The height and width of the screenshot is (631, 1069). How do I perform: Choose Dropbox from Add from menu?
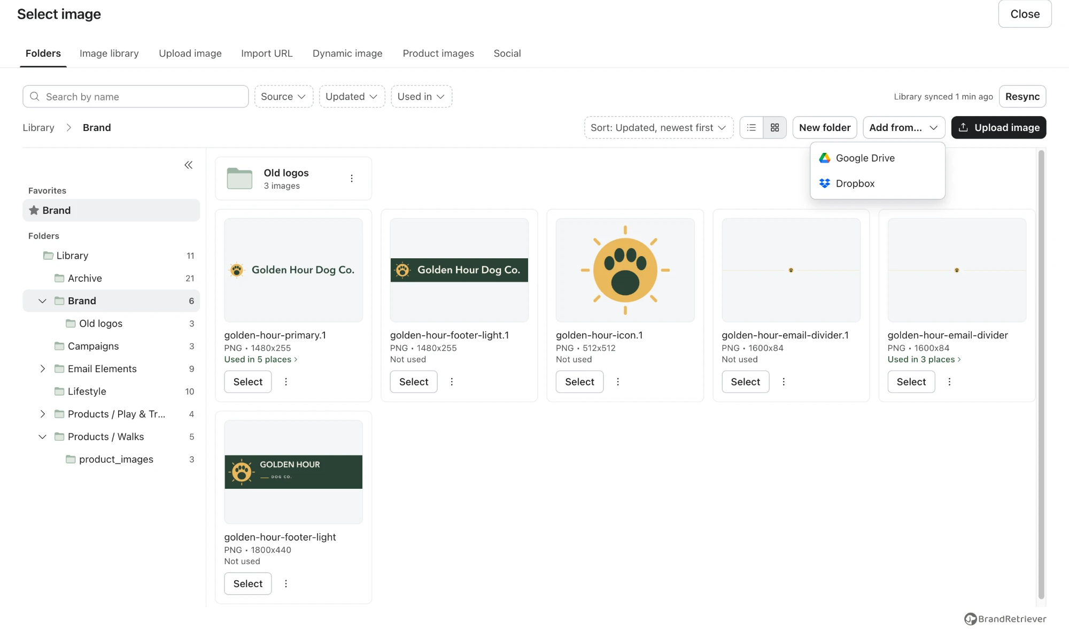(878, 183)
